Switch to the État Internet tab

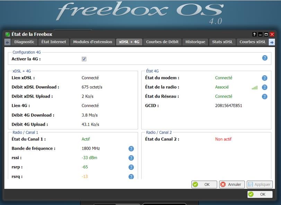tap(54, 42)
